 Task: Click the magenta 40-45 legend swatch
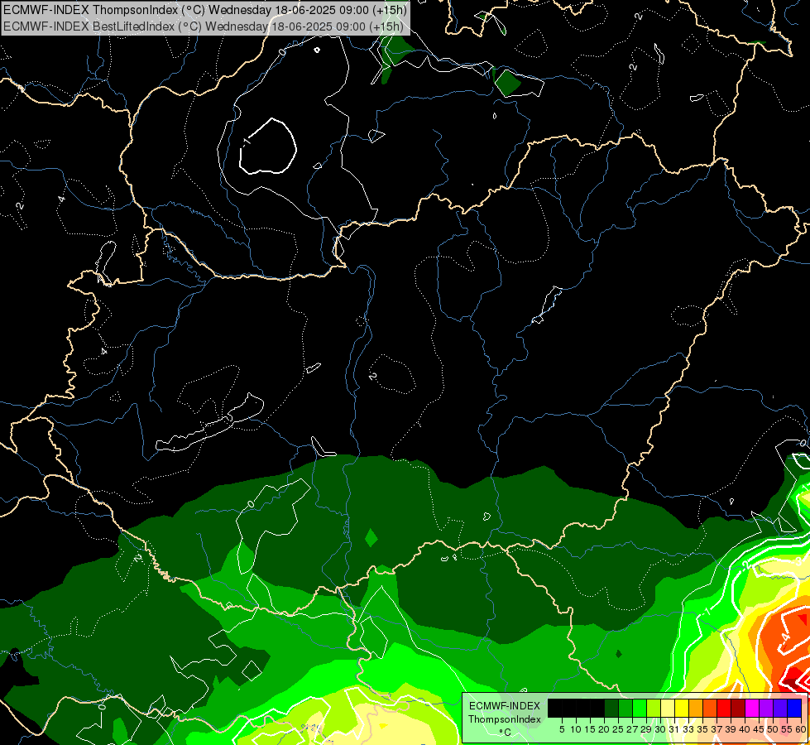point(752,708)
